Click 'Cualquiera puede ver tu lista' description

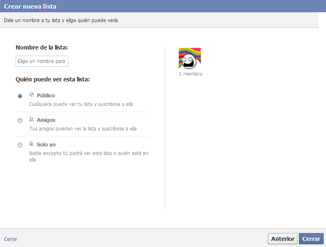[x=81, y=104]
